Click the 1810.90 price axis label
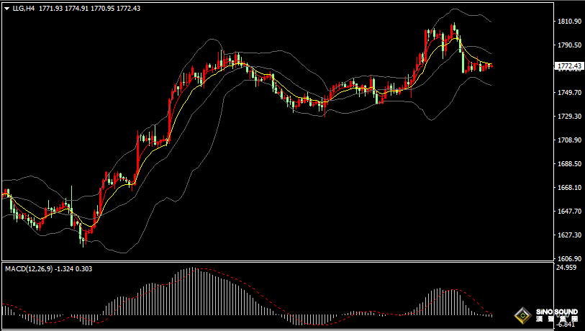 [569, 22]
